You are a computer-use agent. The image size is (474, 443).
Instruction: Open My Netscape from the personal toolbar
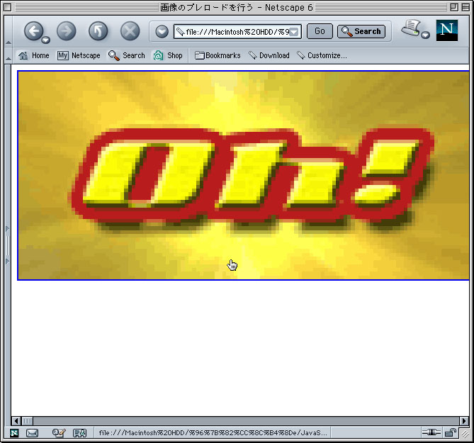79,55
